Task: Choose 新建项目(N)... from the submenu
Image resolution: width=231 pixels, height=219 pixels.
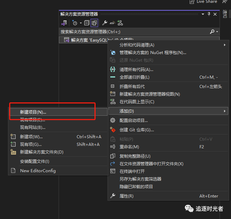Action: tap(33, 112)
